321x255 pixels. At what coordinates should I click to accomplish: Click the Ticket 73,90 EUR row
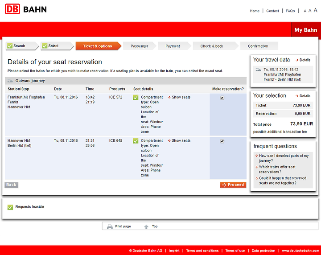pyautogui.click(x=283, y=105)
